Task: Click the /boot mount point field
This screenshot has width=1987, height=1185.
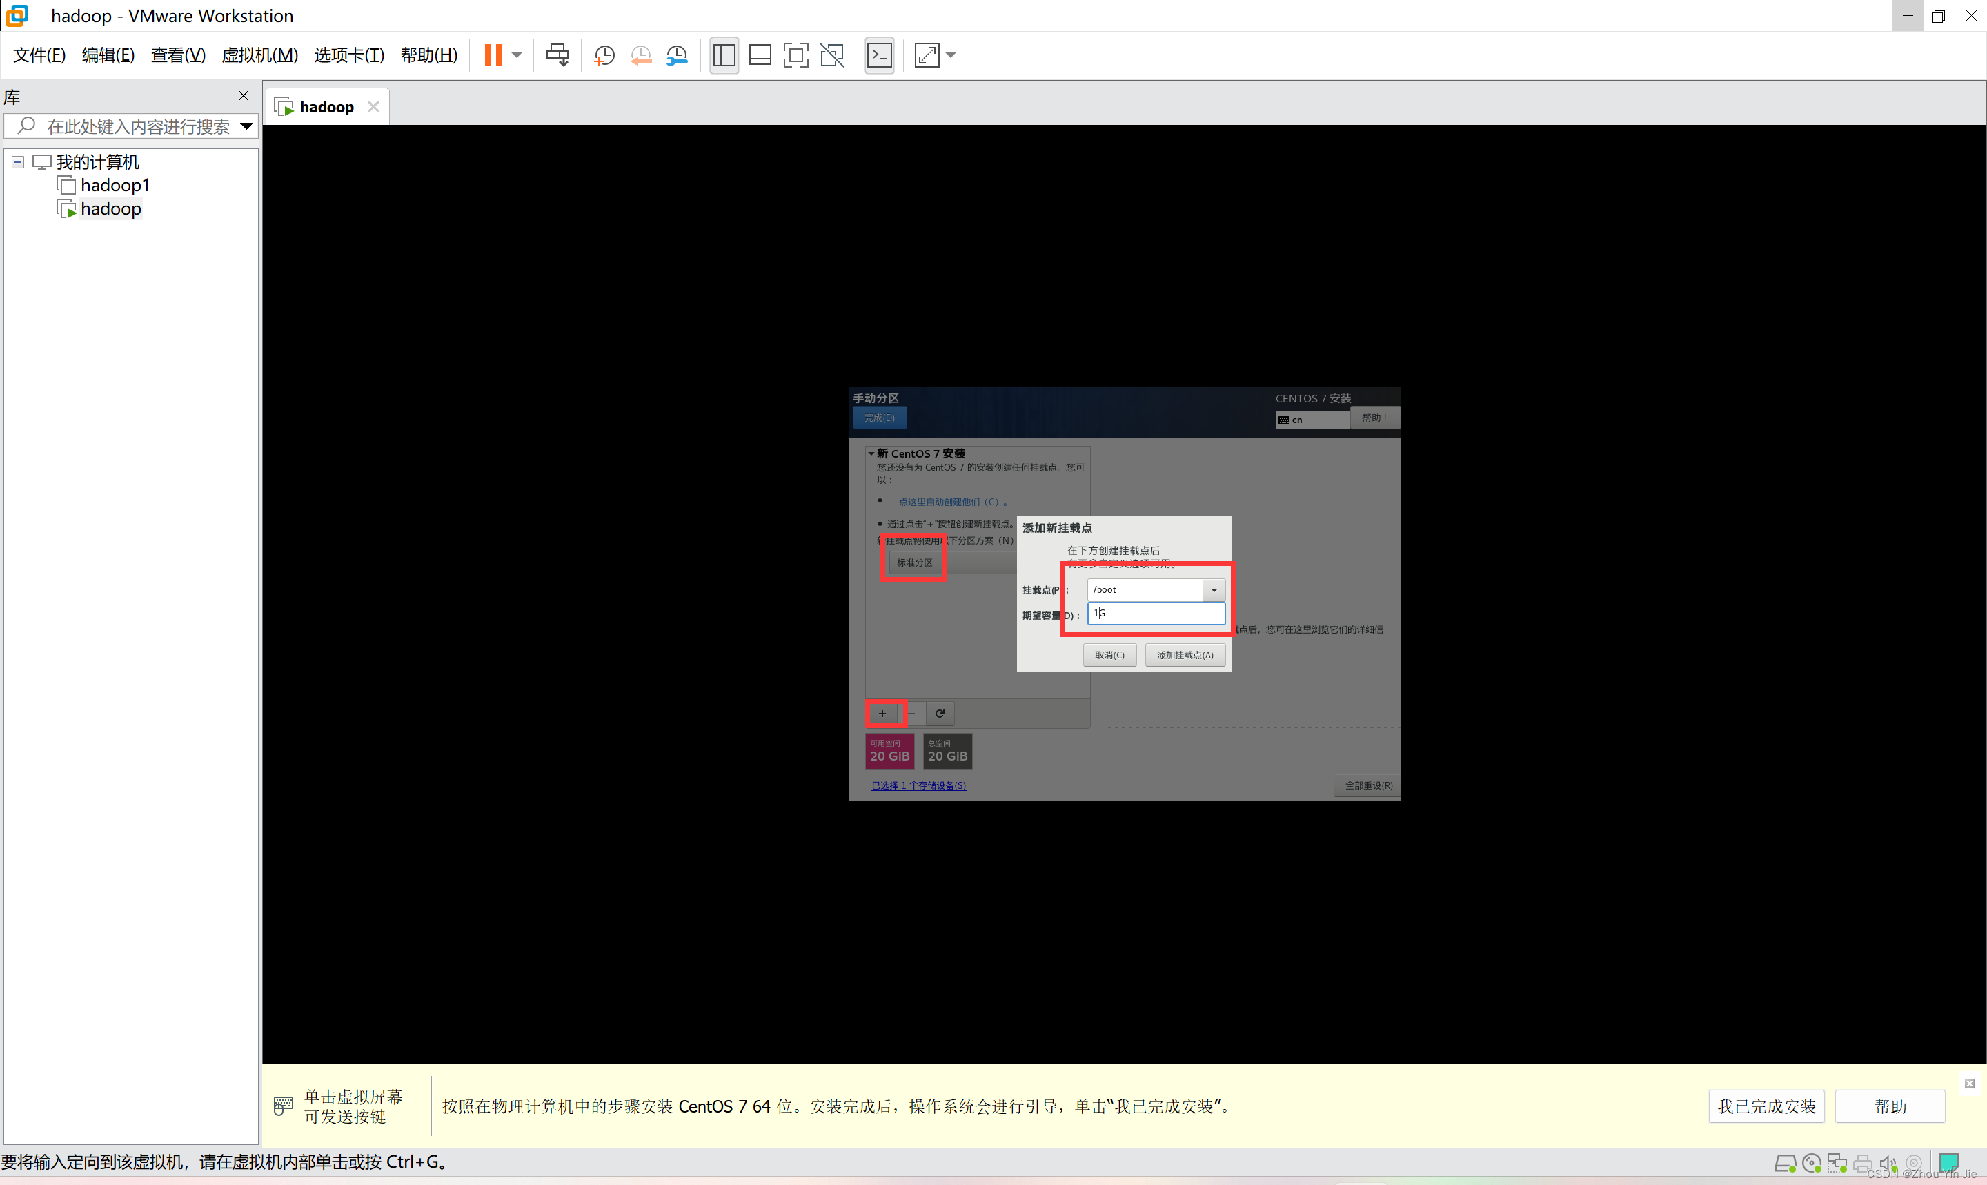Action: pyautogui.click(x=1145, y=590)
